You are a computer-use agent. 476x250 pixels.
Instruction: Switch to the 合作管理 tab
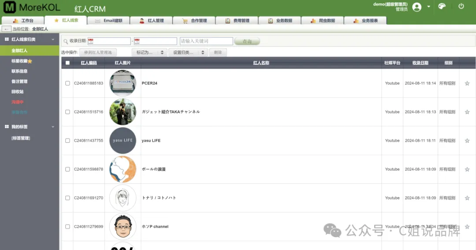click(194, 20)
